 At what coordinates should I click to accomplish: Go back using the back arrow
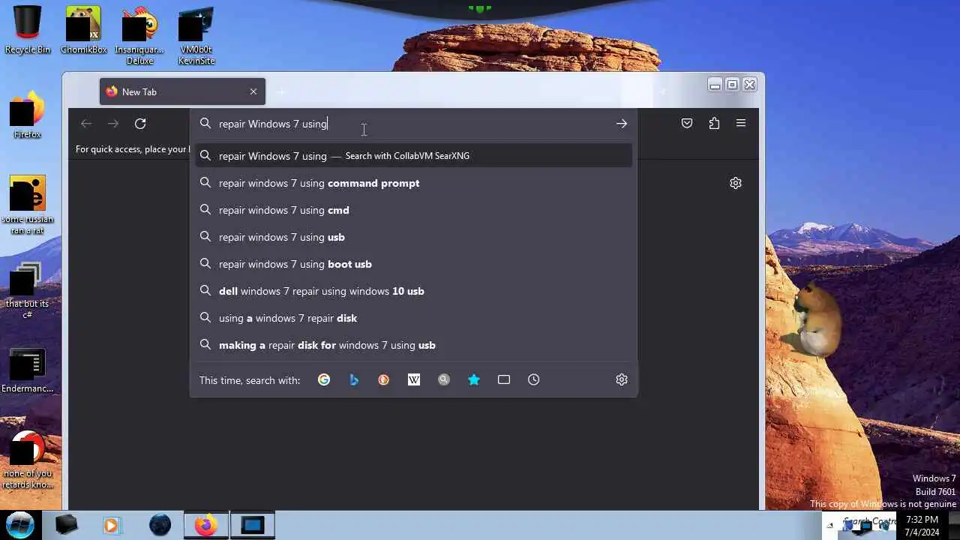click(x=86, y=124)
